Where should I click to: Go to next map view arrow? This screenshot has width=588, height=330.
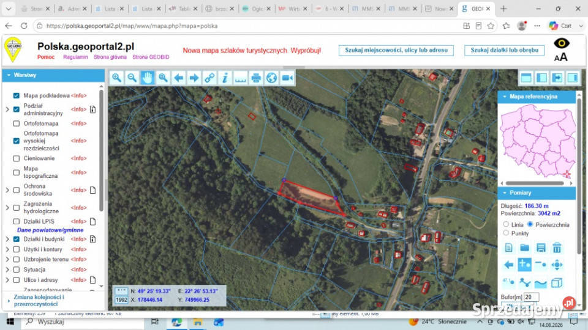coord(194,78)
